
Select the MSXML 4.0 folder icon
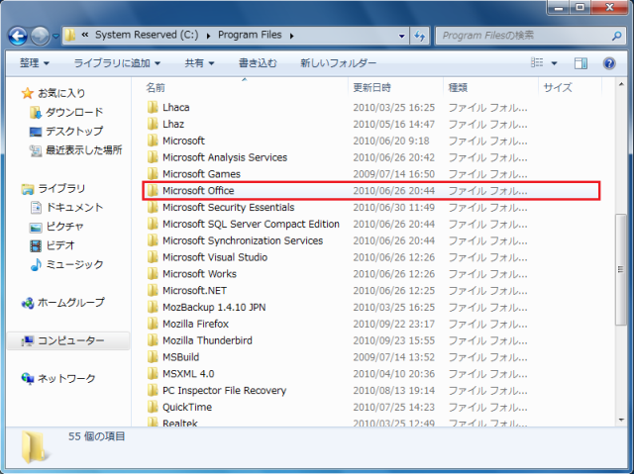pos(153,374)
